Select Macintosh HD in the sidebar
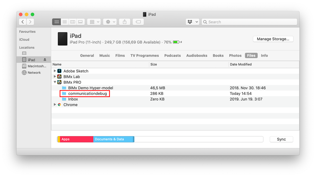The width and height of the screenshot is (316, 177). pyautogui.click(x=34, y=66)
